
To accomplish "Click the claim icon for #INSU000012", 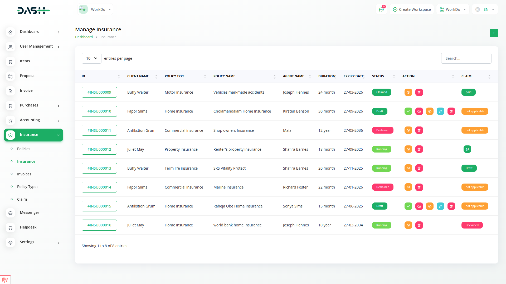I will [467, 149].
